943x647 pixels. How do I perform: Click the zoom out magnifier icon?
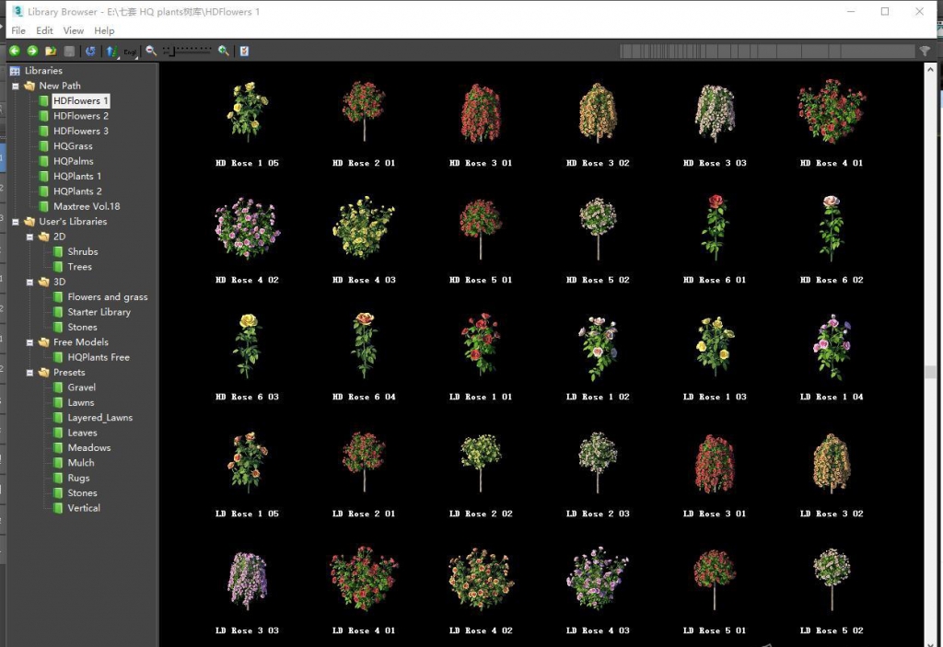point(151,52)
